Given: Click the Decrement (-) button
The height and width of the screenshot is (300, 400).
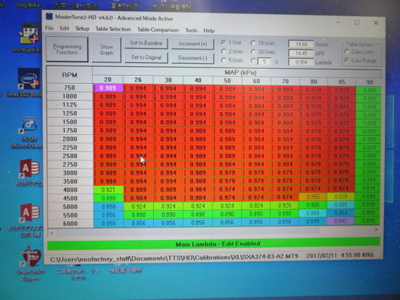Looking at the screenshot, I should click(x=193, y=58).
